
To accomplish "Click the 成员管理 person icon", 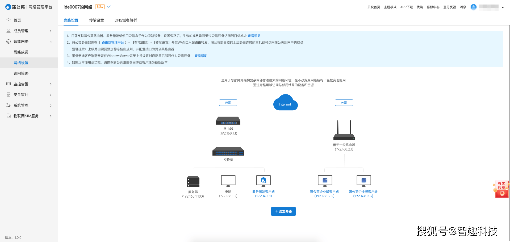I will pyautogui.click(x=9, y=31).
